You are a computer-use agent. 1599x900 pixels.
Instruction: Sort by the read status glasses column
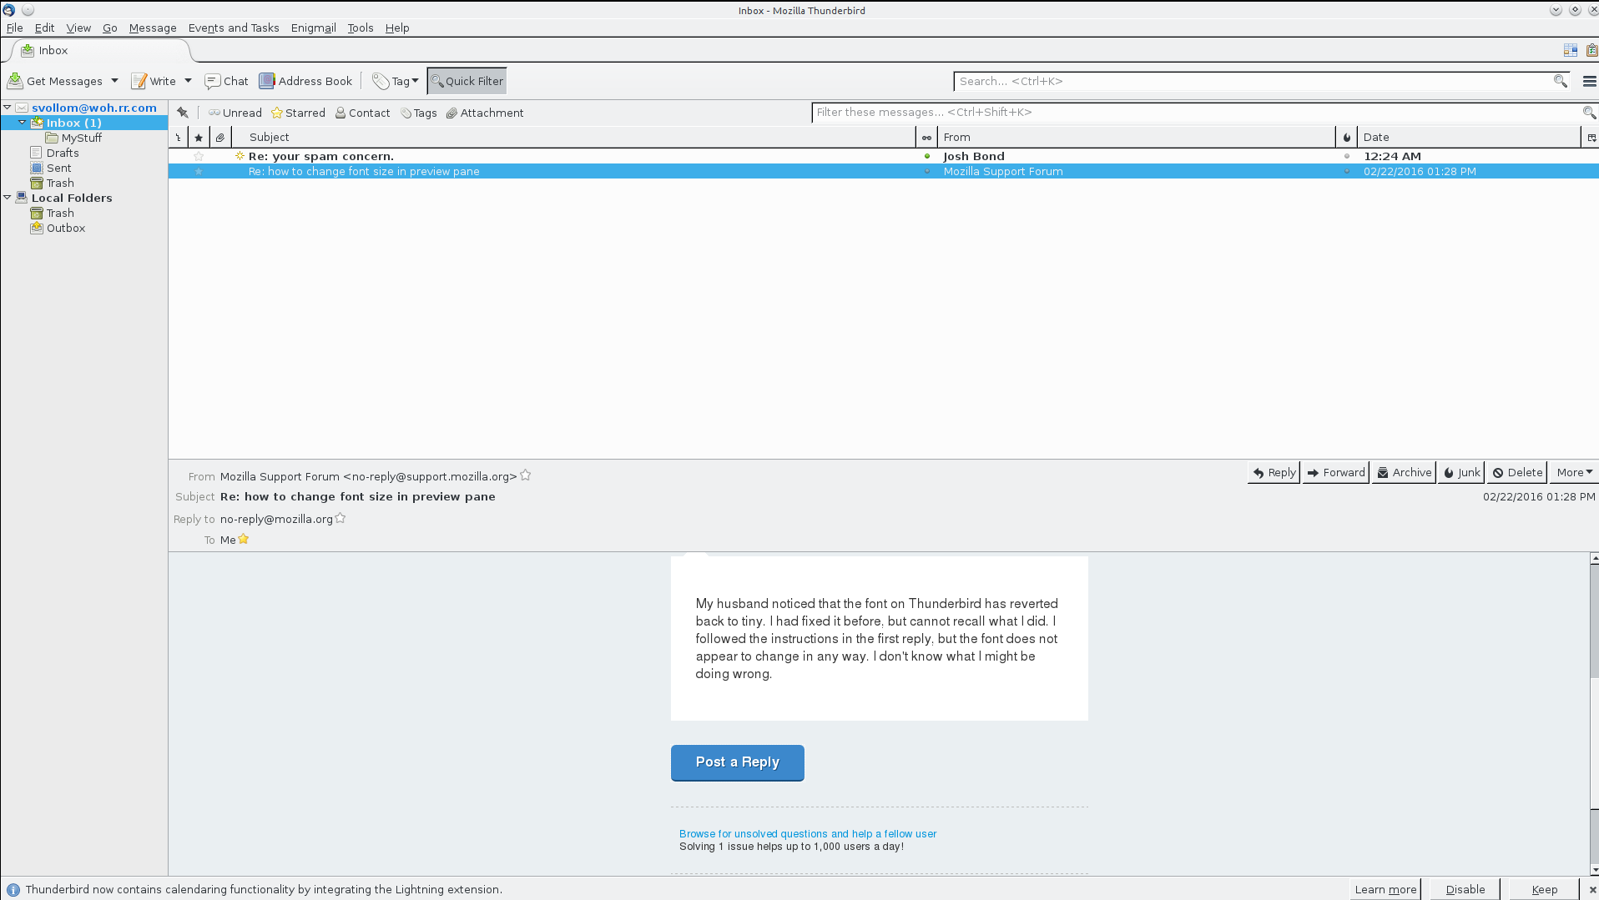pos(926,138)
